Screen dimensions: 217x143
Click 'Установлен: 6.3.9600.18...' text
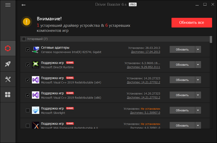click(x=142, y=63)
